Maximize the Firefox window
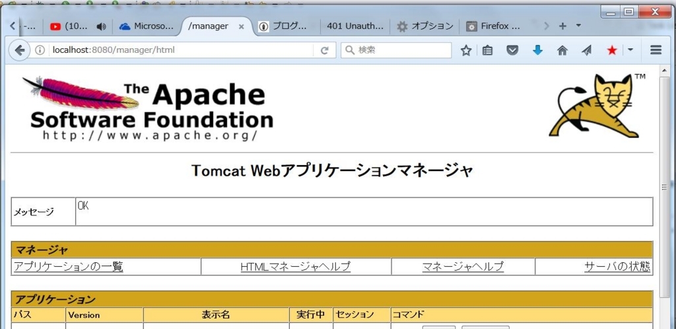The image size is (676, 329). tap(629, 12)
